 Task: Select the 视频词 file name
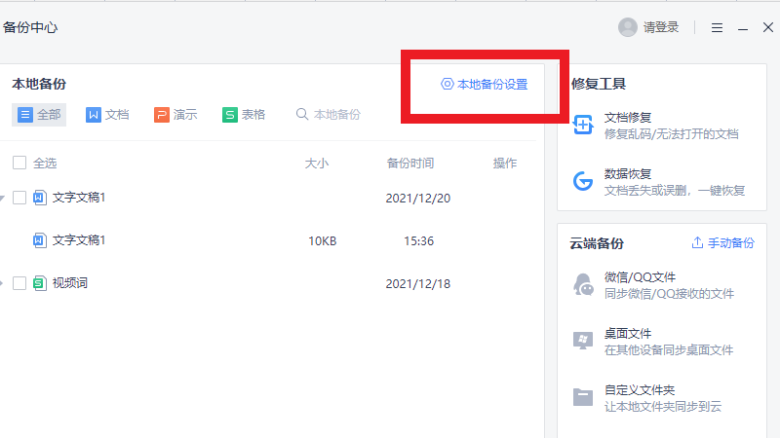pos(70,283)
